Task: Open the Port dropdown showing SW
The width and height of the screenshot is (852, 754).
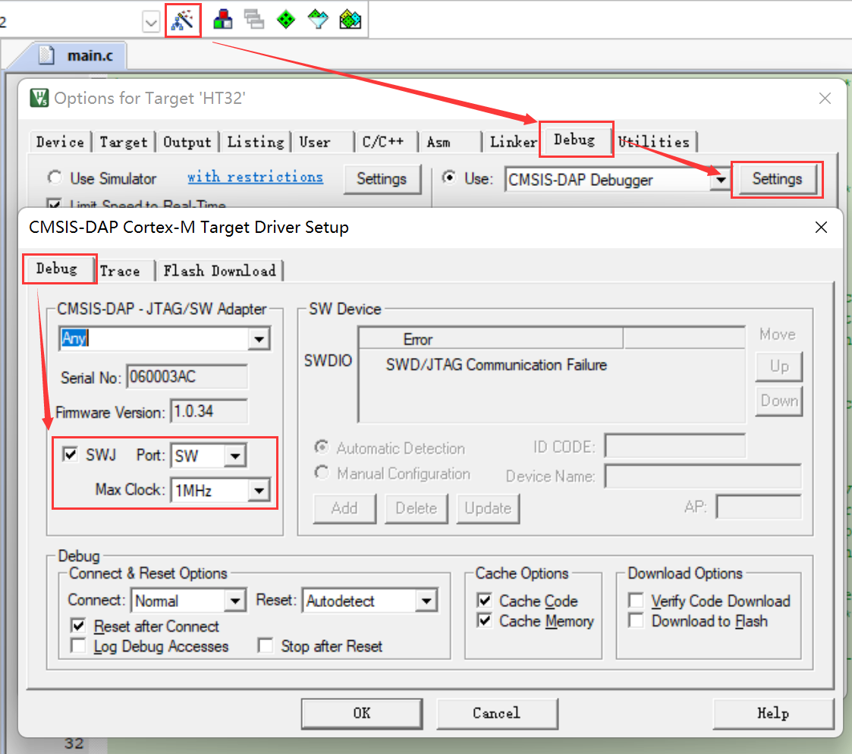Action: [235, 456]
